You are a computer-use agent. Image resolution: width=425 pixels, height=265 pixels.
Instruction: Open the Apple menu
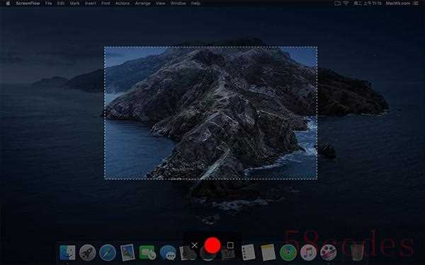(8, 4)
